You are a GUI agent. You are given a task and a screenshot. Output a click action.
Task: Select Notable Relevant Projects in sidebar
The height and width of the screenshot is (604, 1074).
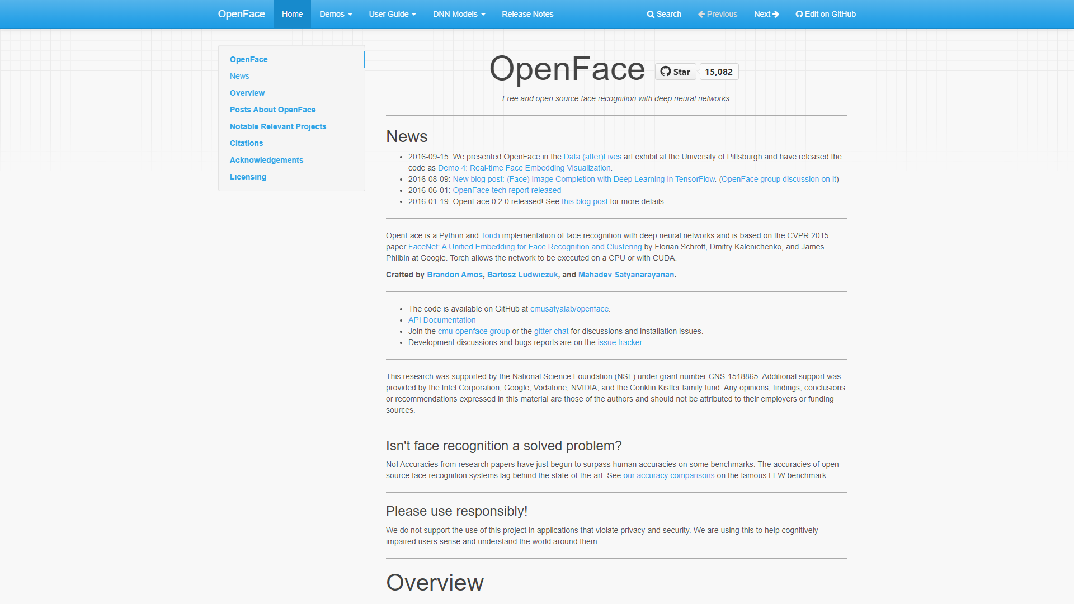click(278, 126)
